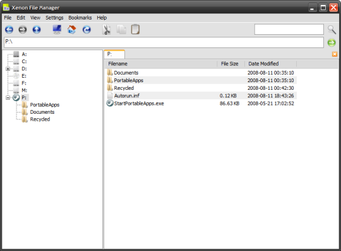Screen dimensions: 341x251
Task: Click date 2008-08-11 18:43:26
Action: click(271, 96)
